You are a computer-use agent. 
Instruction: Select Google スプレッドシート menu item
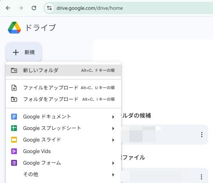[63, 128]
